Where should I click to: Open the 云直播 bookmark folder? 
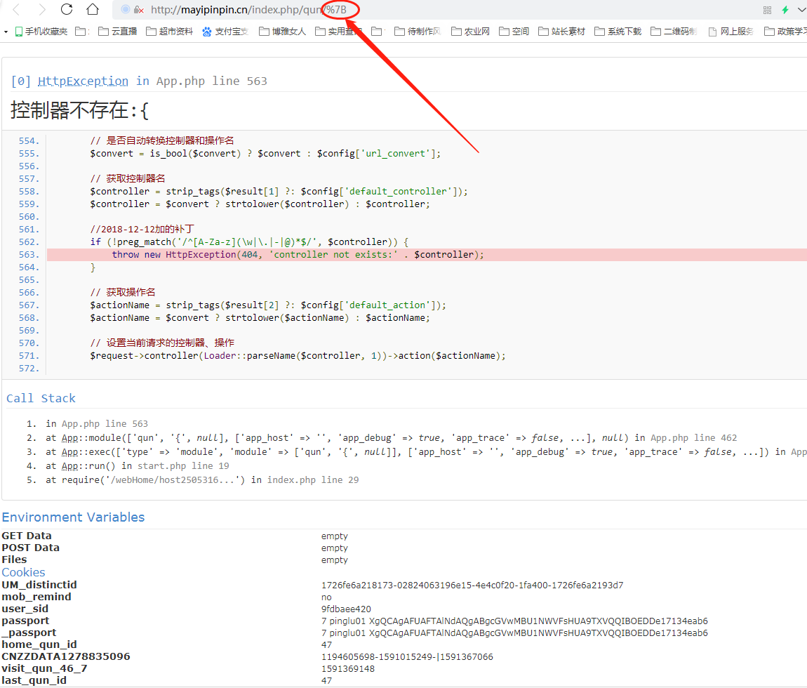(x=118, y=32)
